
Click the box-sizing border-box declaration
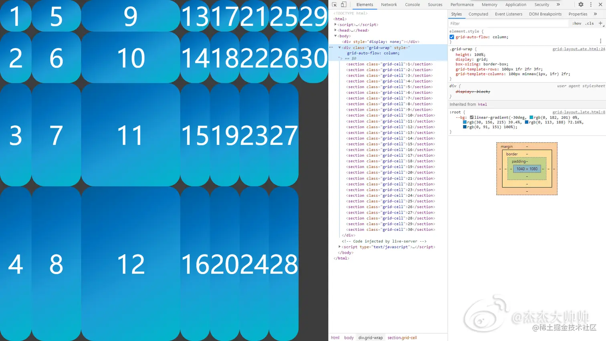(x=482, y=64)
